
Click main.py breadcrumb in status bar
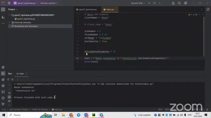coord(57,109)
